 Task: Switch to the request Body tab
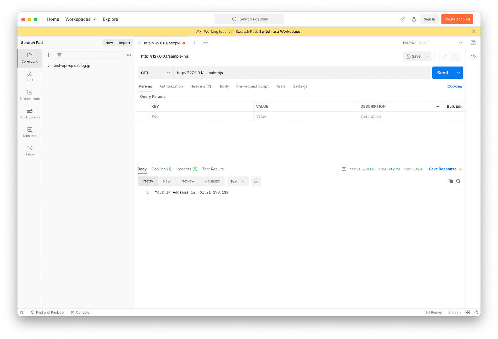pyautogui.click(x=224, y=86)
